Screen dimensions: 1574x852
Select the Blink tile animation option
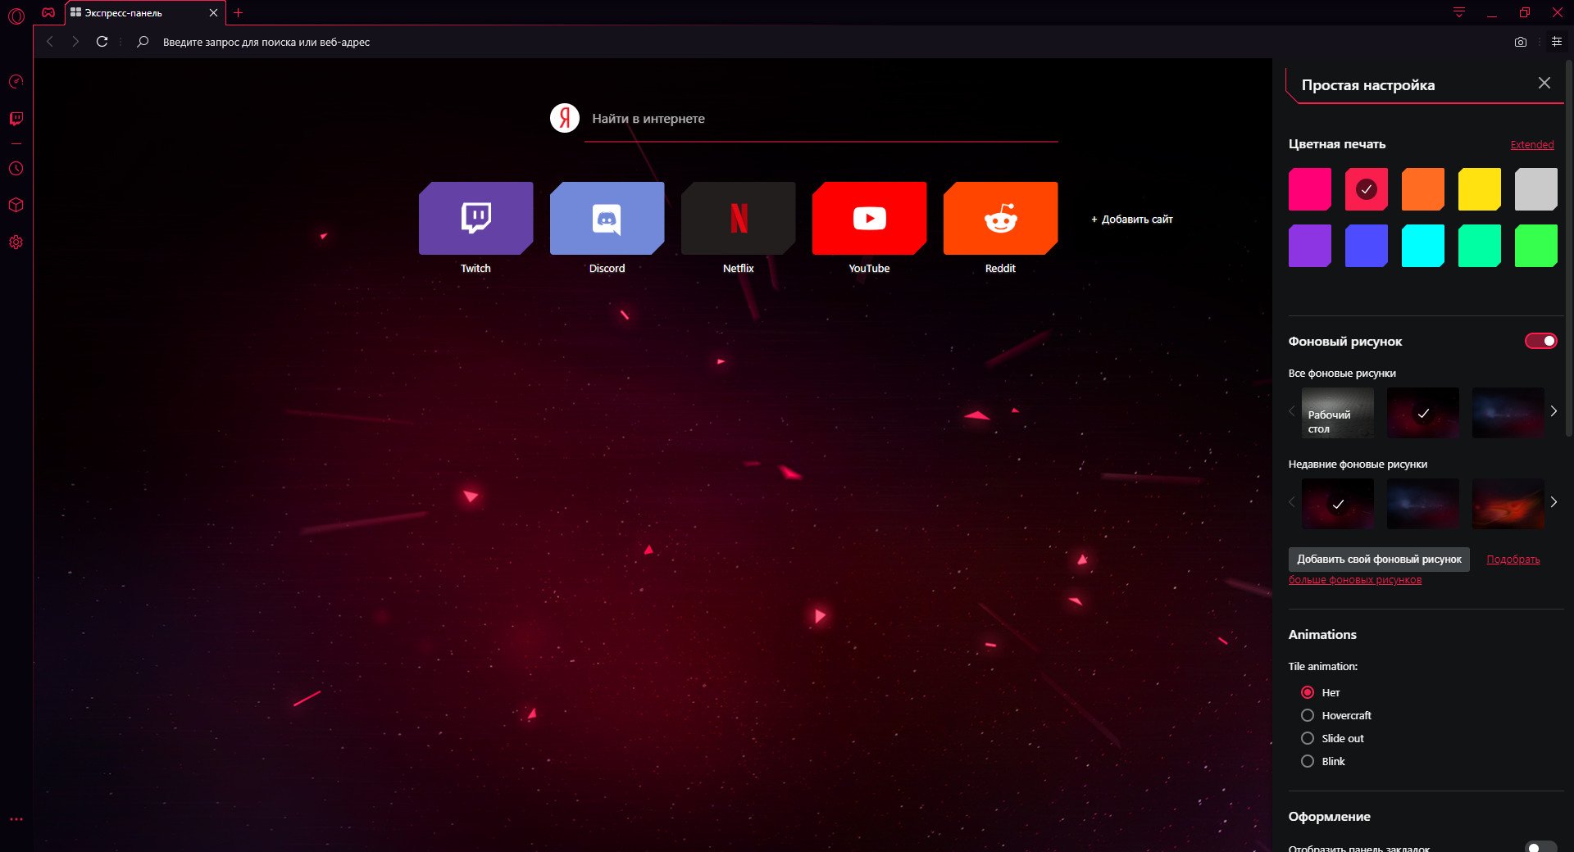click(1308, 761)
